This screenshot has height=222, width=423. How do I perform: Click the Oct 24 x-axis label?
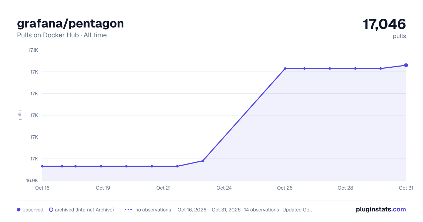(224, 188)
